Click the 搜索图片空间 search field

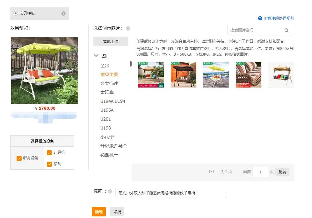click(260, 30)
